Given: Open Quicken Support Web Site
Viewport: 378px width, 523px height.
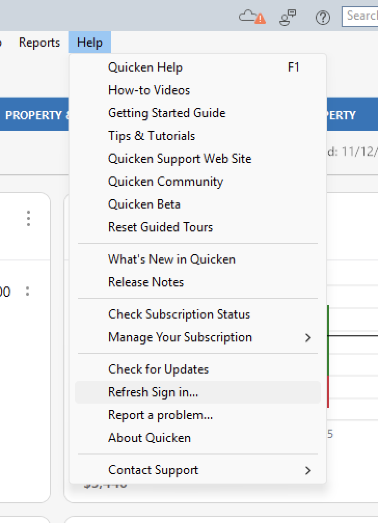Looking at the screenshot, I should tap(198, 159).
